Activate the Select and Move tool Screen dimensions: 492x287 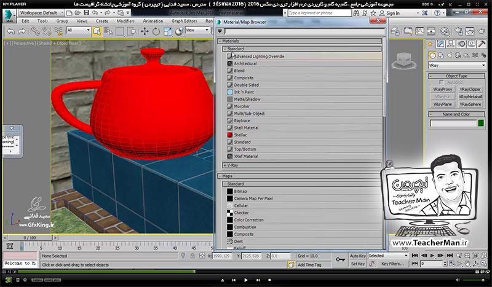(145, 31)
